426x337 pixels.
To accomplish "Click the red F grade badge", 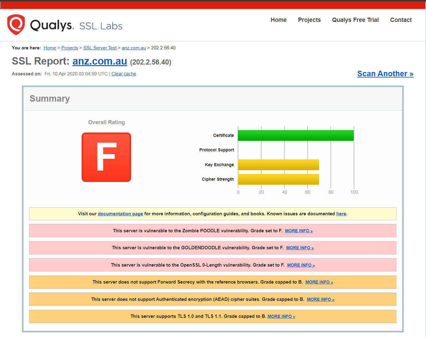I will [106, 157].
